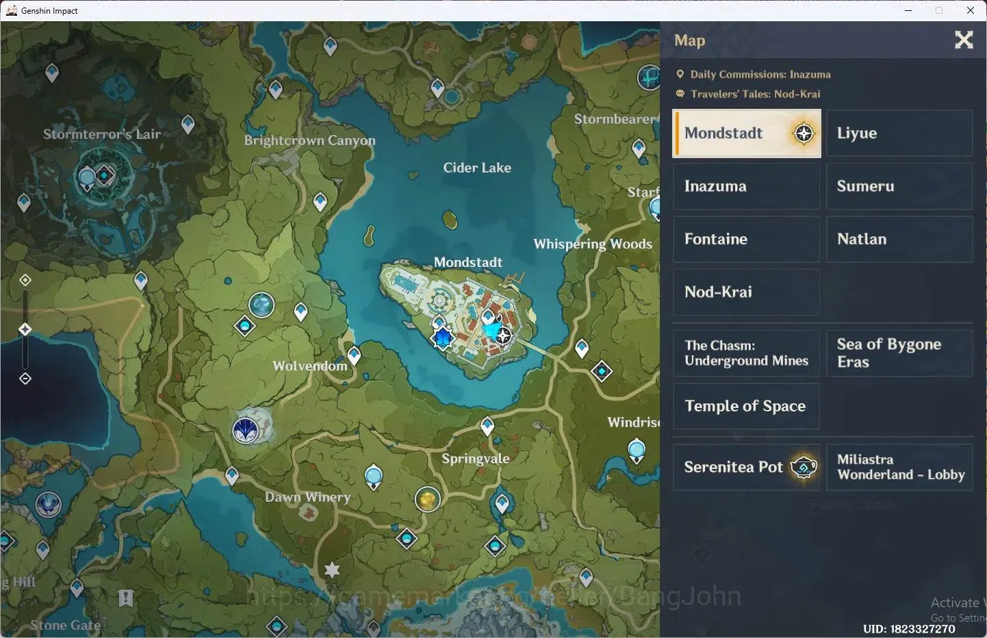987x638 pixels.
Task: Open Miliastra Wonderland - Lobby
Action: coord(899,467)
